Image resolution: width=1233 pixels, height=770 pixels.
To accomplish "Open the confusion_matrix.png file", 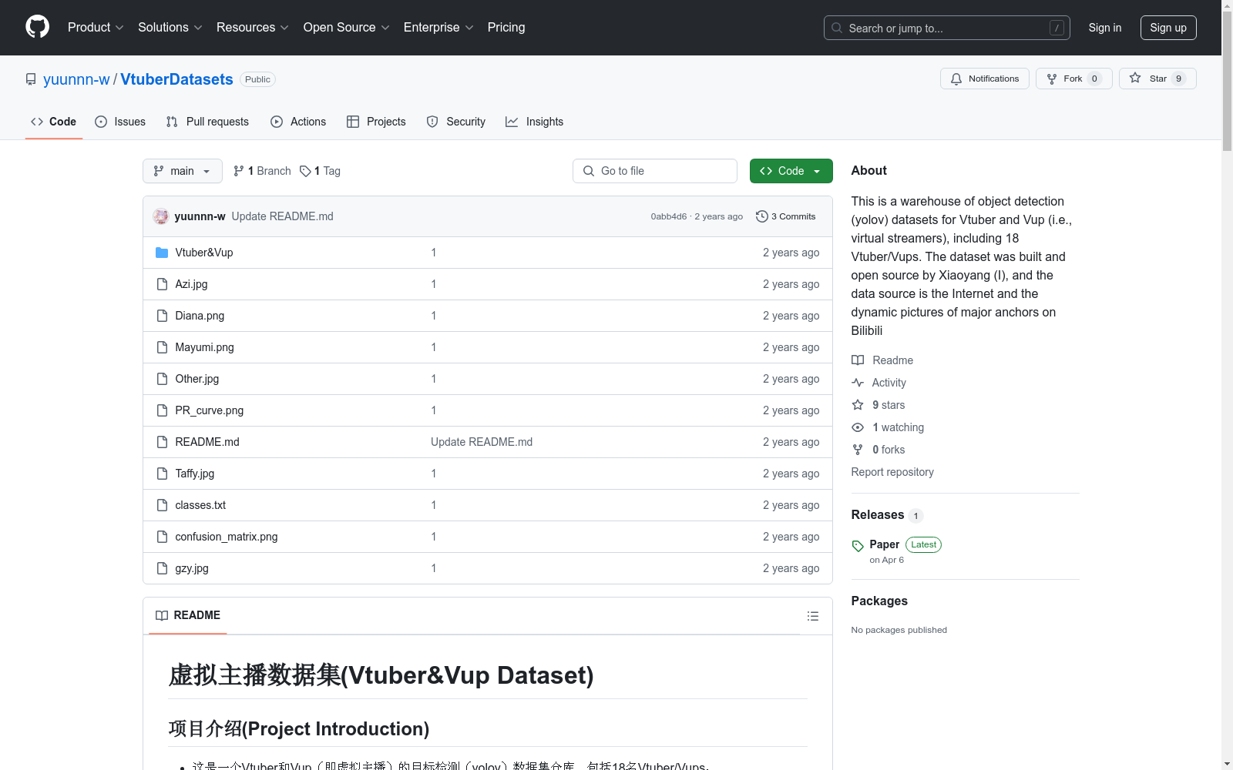I will click(226, 537).
